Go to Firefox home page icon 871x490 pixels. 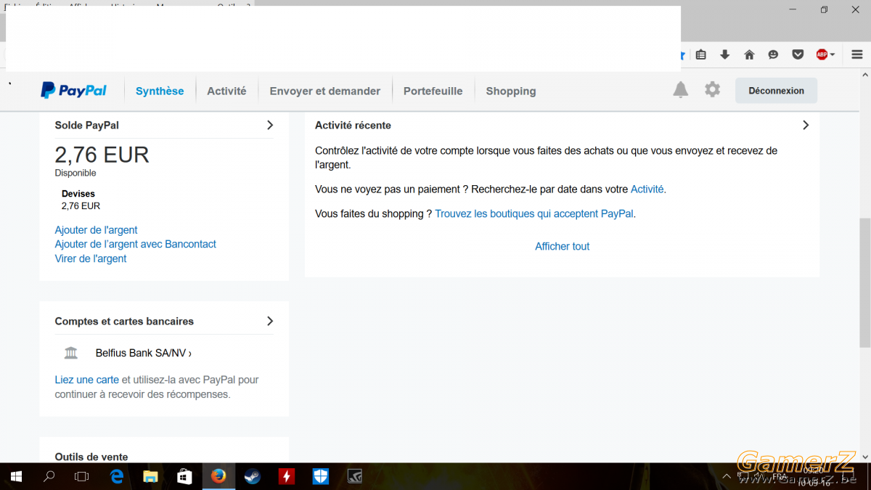click(749, 54)
